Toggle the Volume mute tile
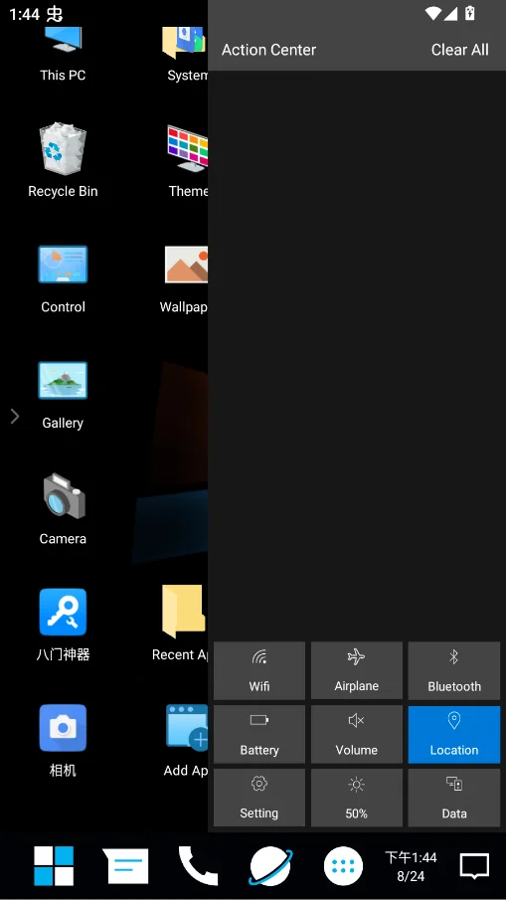 [356, 734]
